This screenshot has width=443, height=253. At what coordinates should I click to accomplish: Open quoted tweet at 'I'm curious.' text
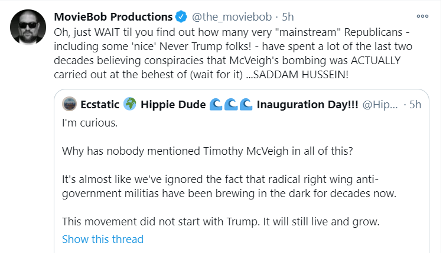[90, 123]
